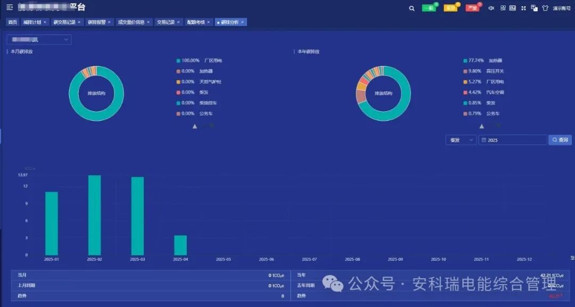The image size is (575, 307).
Task: Toggle 公务车 0.00% legend in monthly chart
Action: [195, 113]
